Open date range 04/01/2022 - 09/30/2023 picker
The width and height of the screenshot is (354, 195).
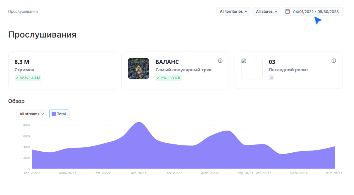[x=316, y=12]
